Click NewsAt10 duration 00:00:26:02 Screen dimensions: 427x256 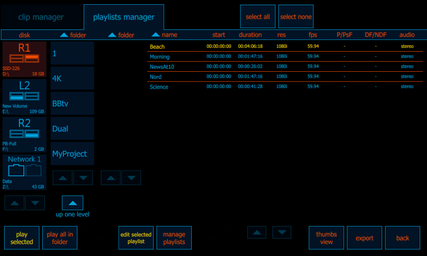[x=250, y=67]
